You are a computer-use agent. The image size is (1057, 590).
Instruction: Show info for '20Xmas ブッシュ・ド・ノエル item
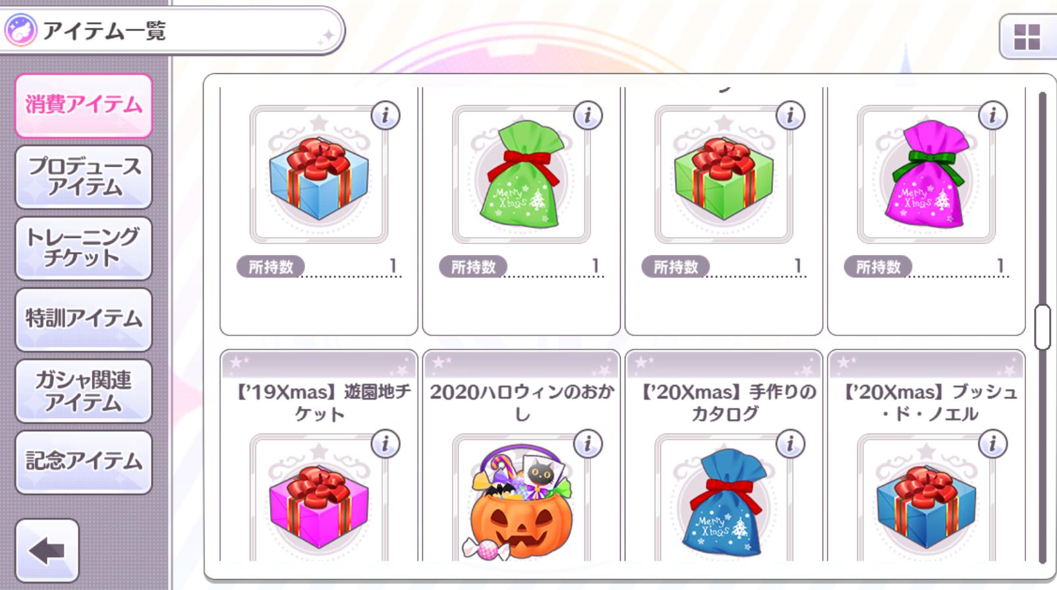pyautogui.click(x=992, y=444)
